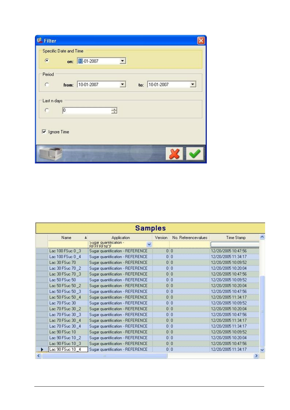Select row 'Lac 50 FSuc 50 _3'

[148, 291]
